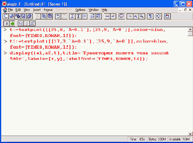Execute the worksheet with the triple exclamation icon
193x143 pixels.
33,23
